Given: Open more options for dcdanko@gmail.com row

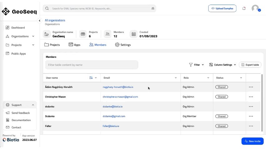Looking at the screenshot, I should click(x=251, y=116).
